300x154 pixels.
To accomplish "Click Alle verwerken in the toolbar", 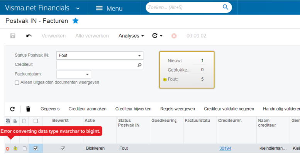I will click(92, 36).
